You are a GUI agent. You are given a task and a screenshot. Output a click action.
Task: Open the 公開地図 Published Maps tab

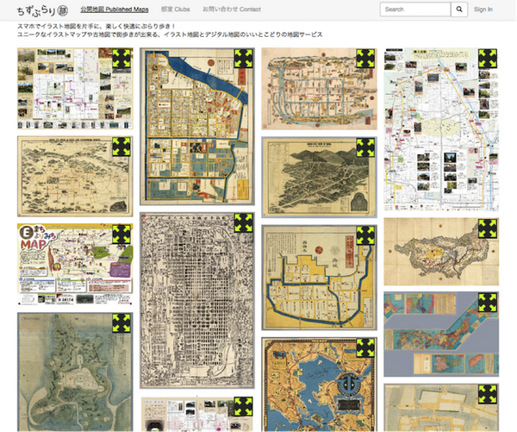[115, 9]
